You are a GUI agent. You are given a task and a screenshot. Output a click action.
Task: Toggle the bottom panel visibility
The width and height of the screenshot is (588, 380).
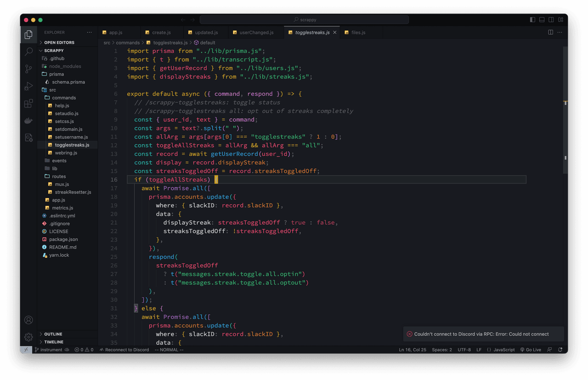coord(542,20)
